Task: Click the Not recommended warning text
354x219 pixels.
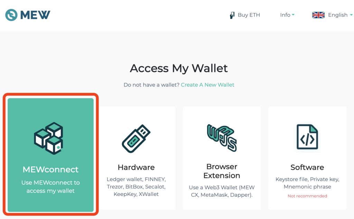Action: tap(307, 196)
